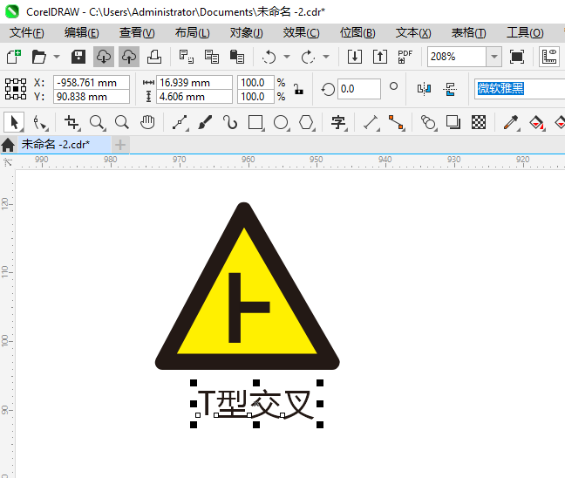Mirror the object vertically

click(x=450, y=89)
